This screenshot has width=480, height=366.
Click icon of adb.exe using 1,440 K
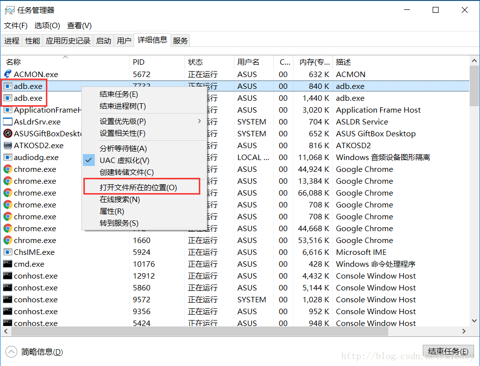click(x=8, y=98)
